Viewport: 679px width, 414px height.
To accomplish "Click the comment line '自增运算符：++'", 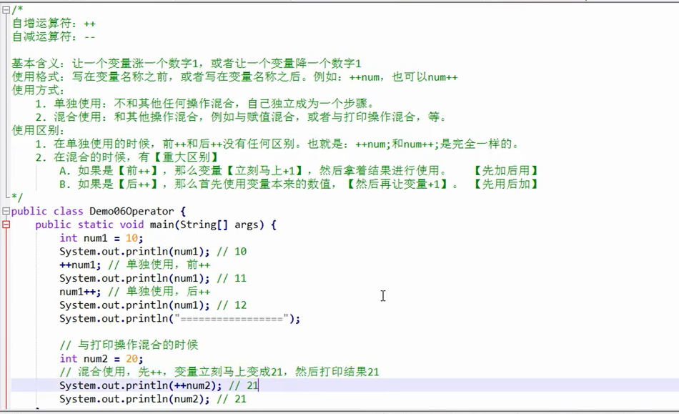I will 54,24.
